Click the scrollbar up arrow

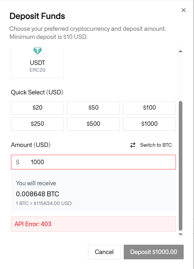tap(180, 51)
